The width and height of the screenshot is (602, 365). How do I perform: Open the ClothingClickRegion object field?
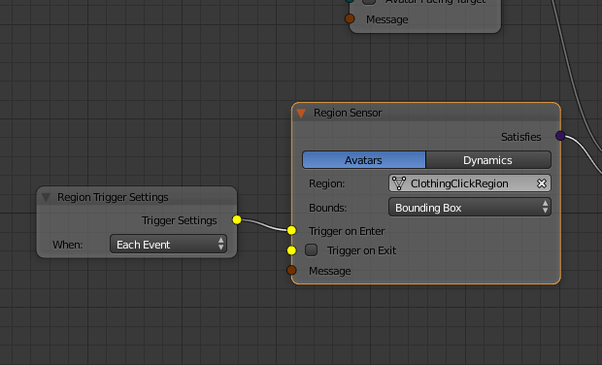pos(470,183)
